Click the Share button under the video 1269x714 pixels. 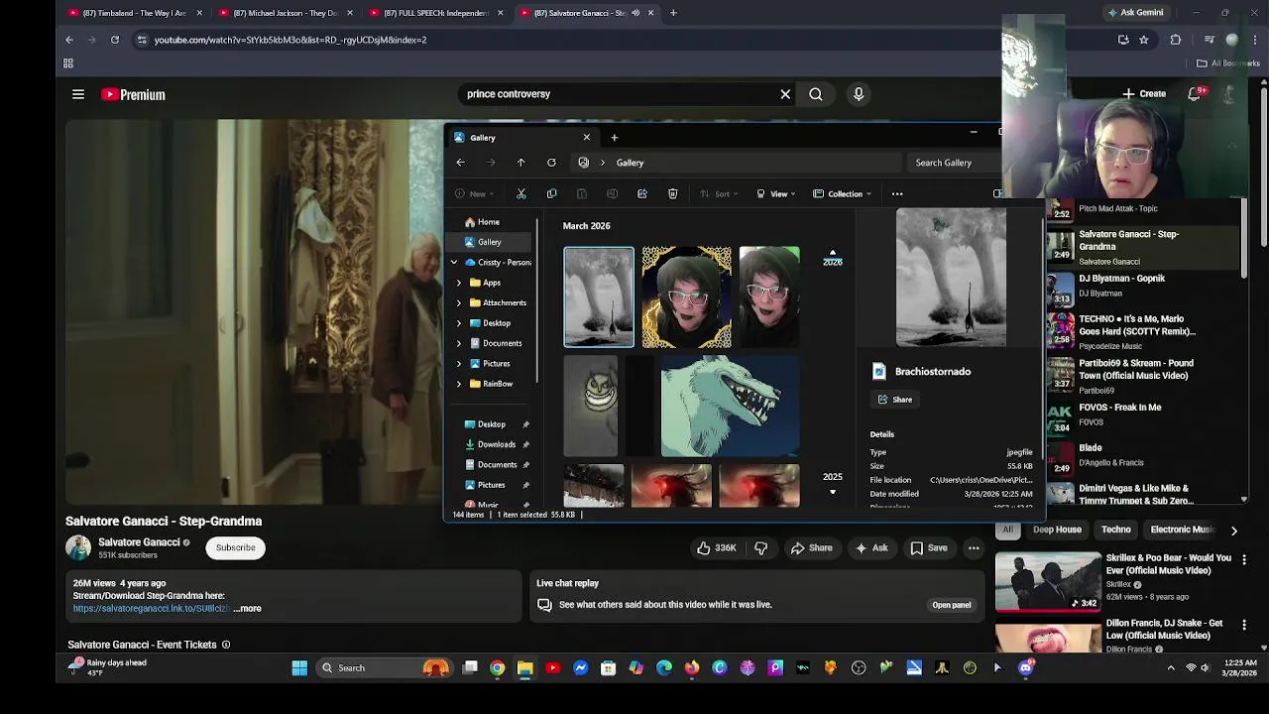point(812,547)
